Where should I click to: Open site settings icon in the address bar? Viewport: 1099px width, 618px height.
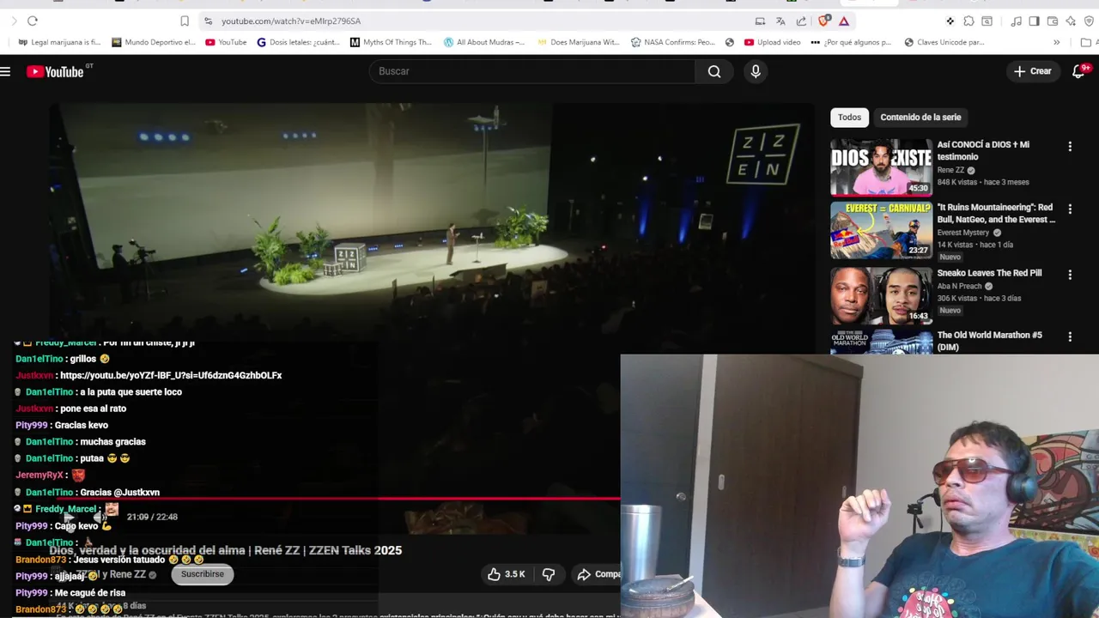click(208, 21)
